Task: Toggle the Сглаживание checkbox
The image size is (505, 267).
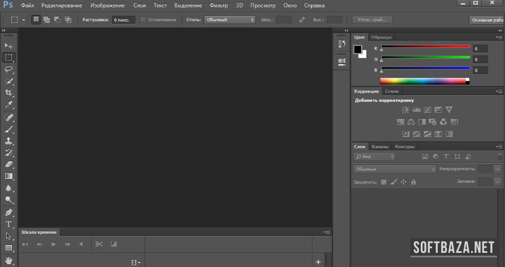Action: point(143,20)
